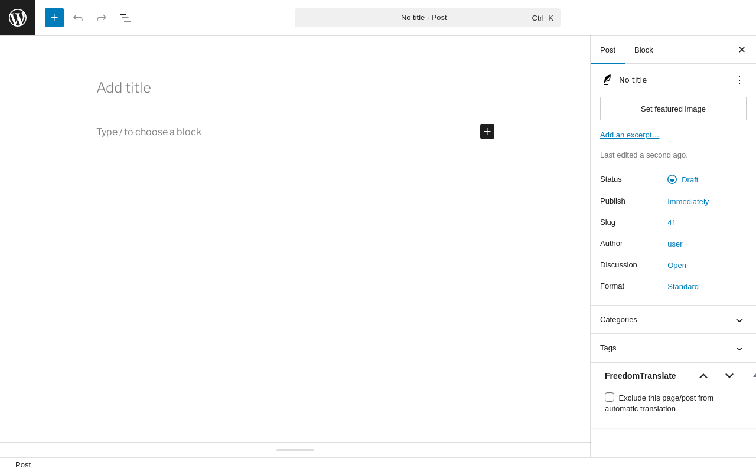Click the WordPress logo icon
Screen dimensions: 756x472
tap(18, 18)
